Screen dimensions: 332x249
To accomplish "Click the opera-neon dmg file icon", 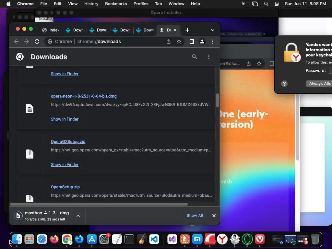I will pos(30,109).
